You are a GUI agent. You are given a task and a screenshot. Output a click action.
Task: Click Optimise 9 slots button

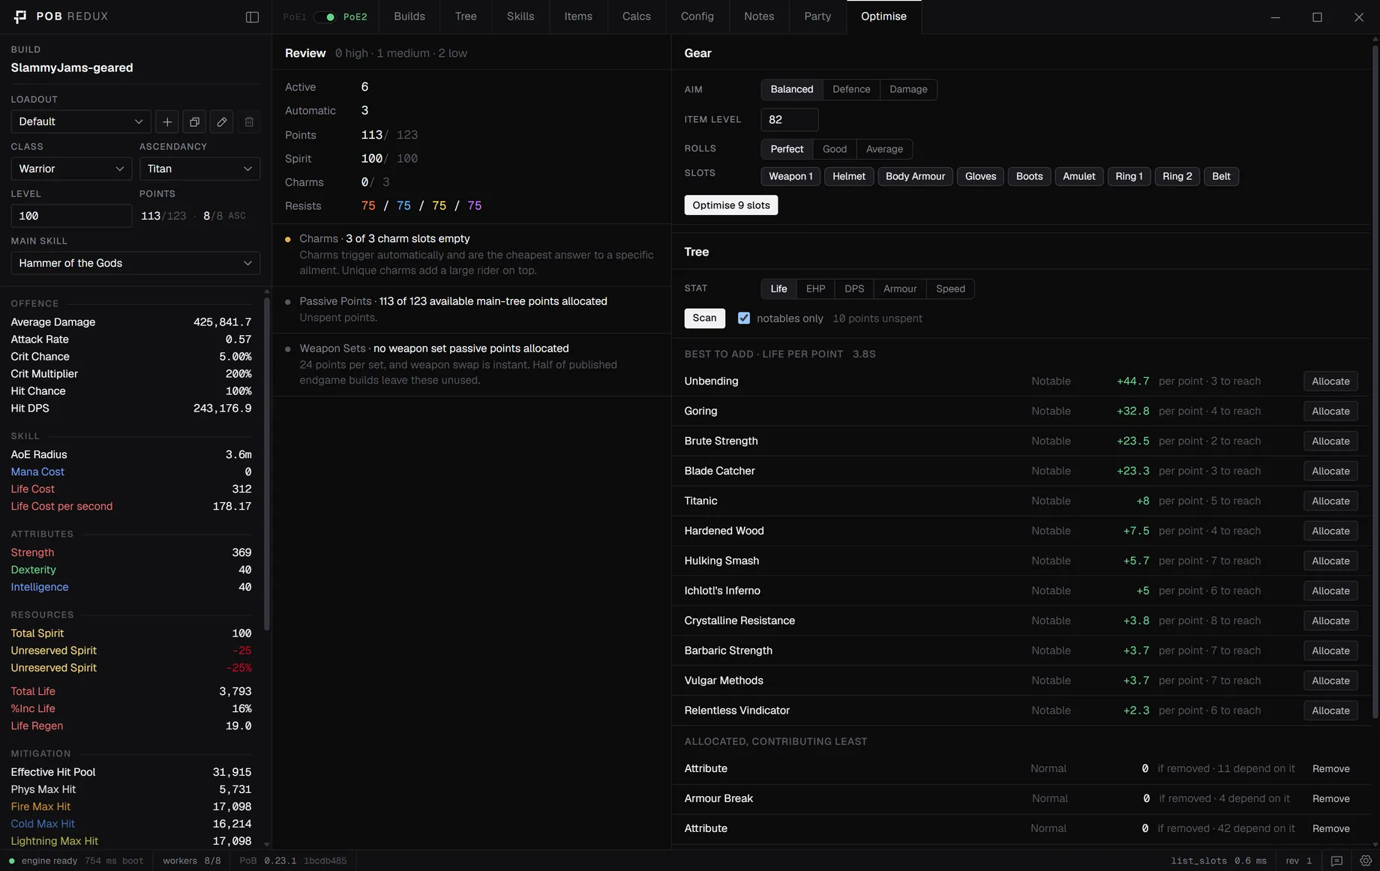coord(731,205)
